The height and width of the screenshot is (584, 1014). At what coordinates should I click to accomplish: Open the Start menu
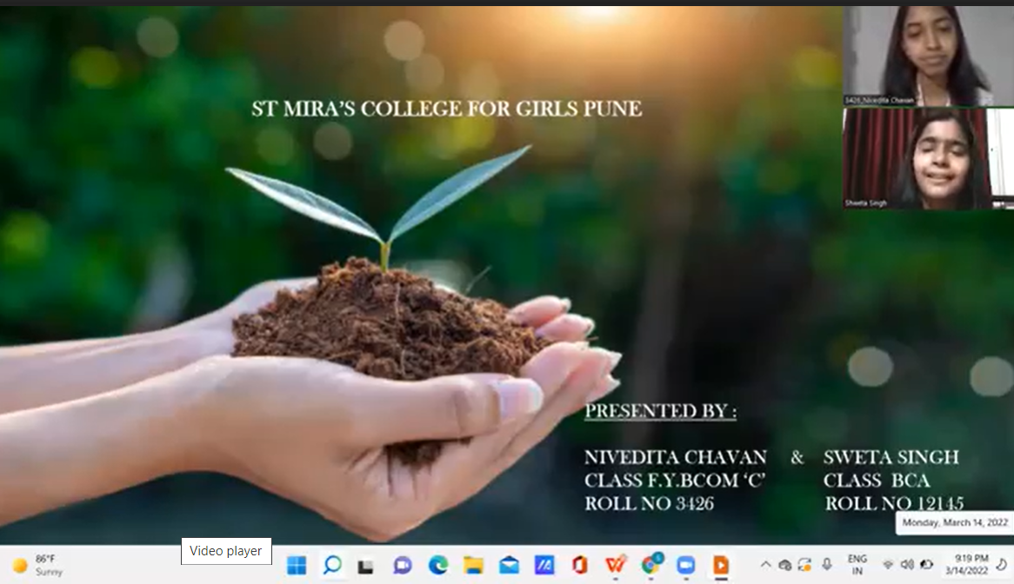coord(295,566)
